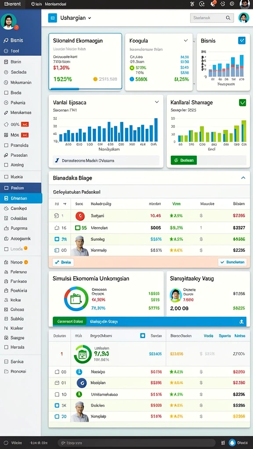Click the Canlked sidebar icon
The image size is (253, 449).
6,208
